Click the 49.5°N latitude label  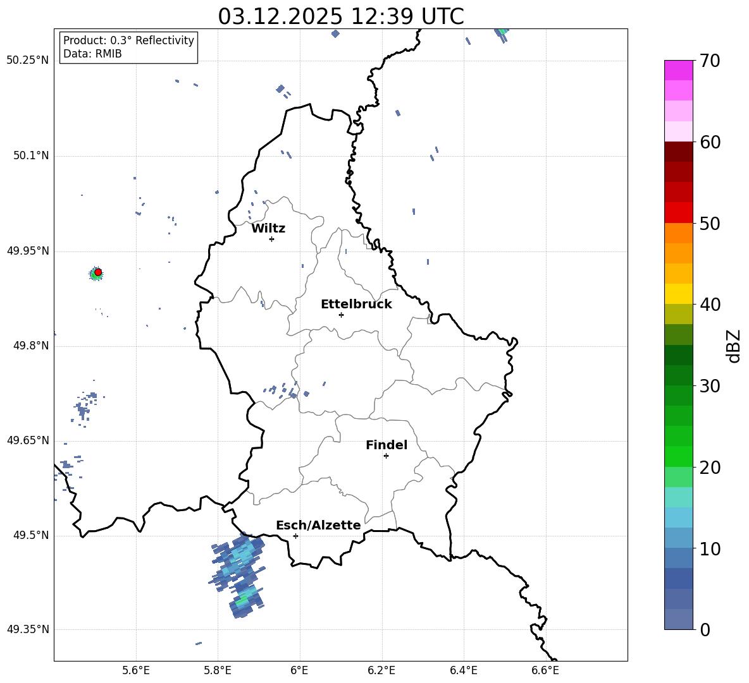pos(30,535)
